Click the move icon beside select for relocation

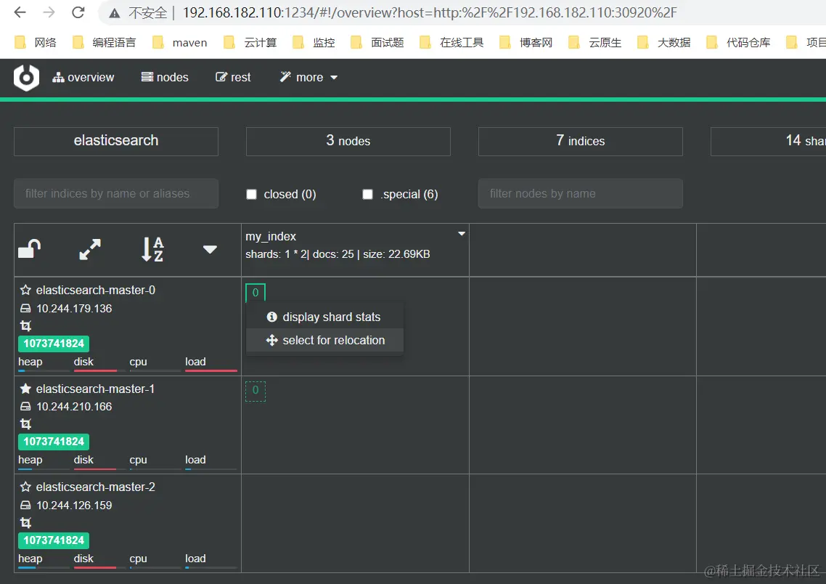coord(272,340)
